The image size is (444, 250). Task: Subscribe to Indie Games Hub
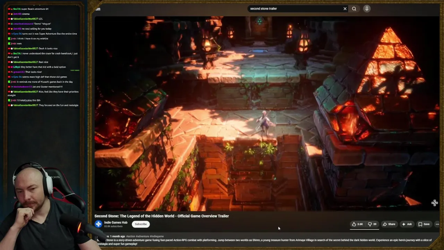click(x=140, y=224)
